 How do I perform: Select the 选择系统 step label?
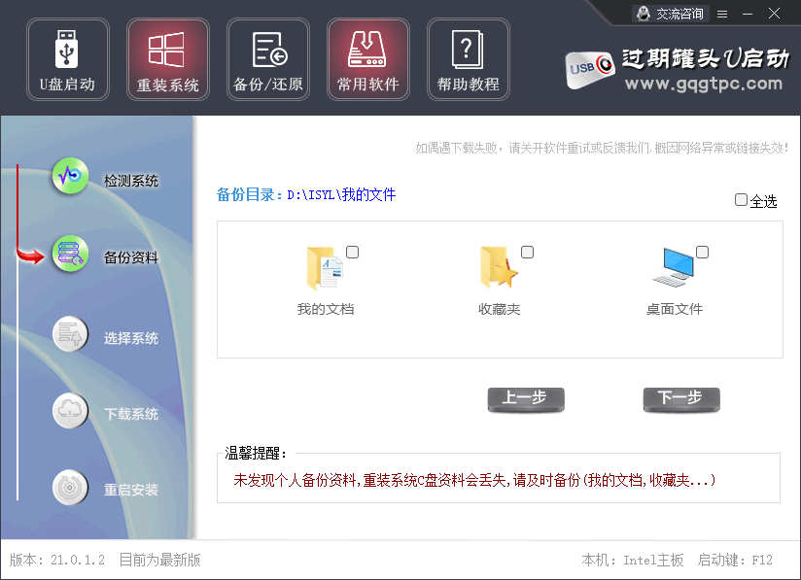[131, 338]
